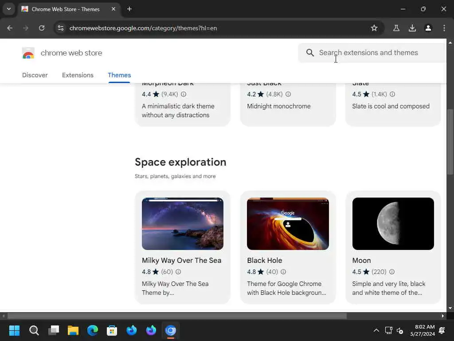Click the Moon theme thumbnail
This screenshot has height=341, width=454.
point(393,224)
